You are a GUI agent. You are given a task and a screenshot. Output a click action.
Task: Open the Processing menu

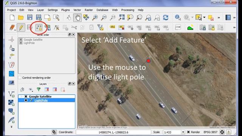pyautogui.click(x=128, y=10)
